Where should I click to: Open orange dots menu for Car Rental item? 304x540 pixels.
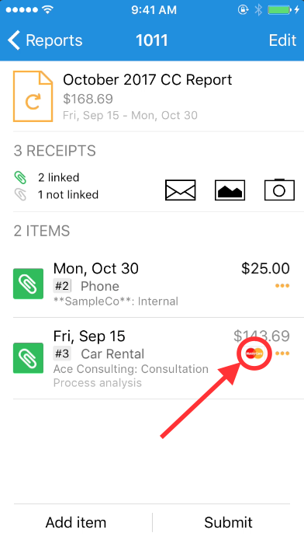[x=282, y=354]
